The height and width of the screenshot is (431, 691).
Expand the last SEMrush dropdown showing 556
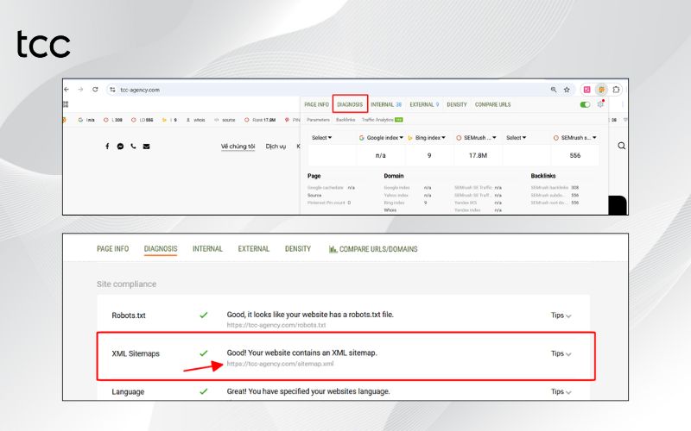[575, 138]
